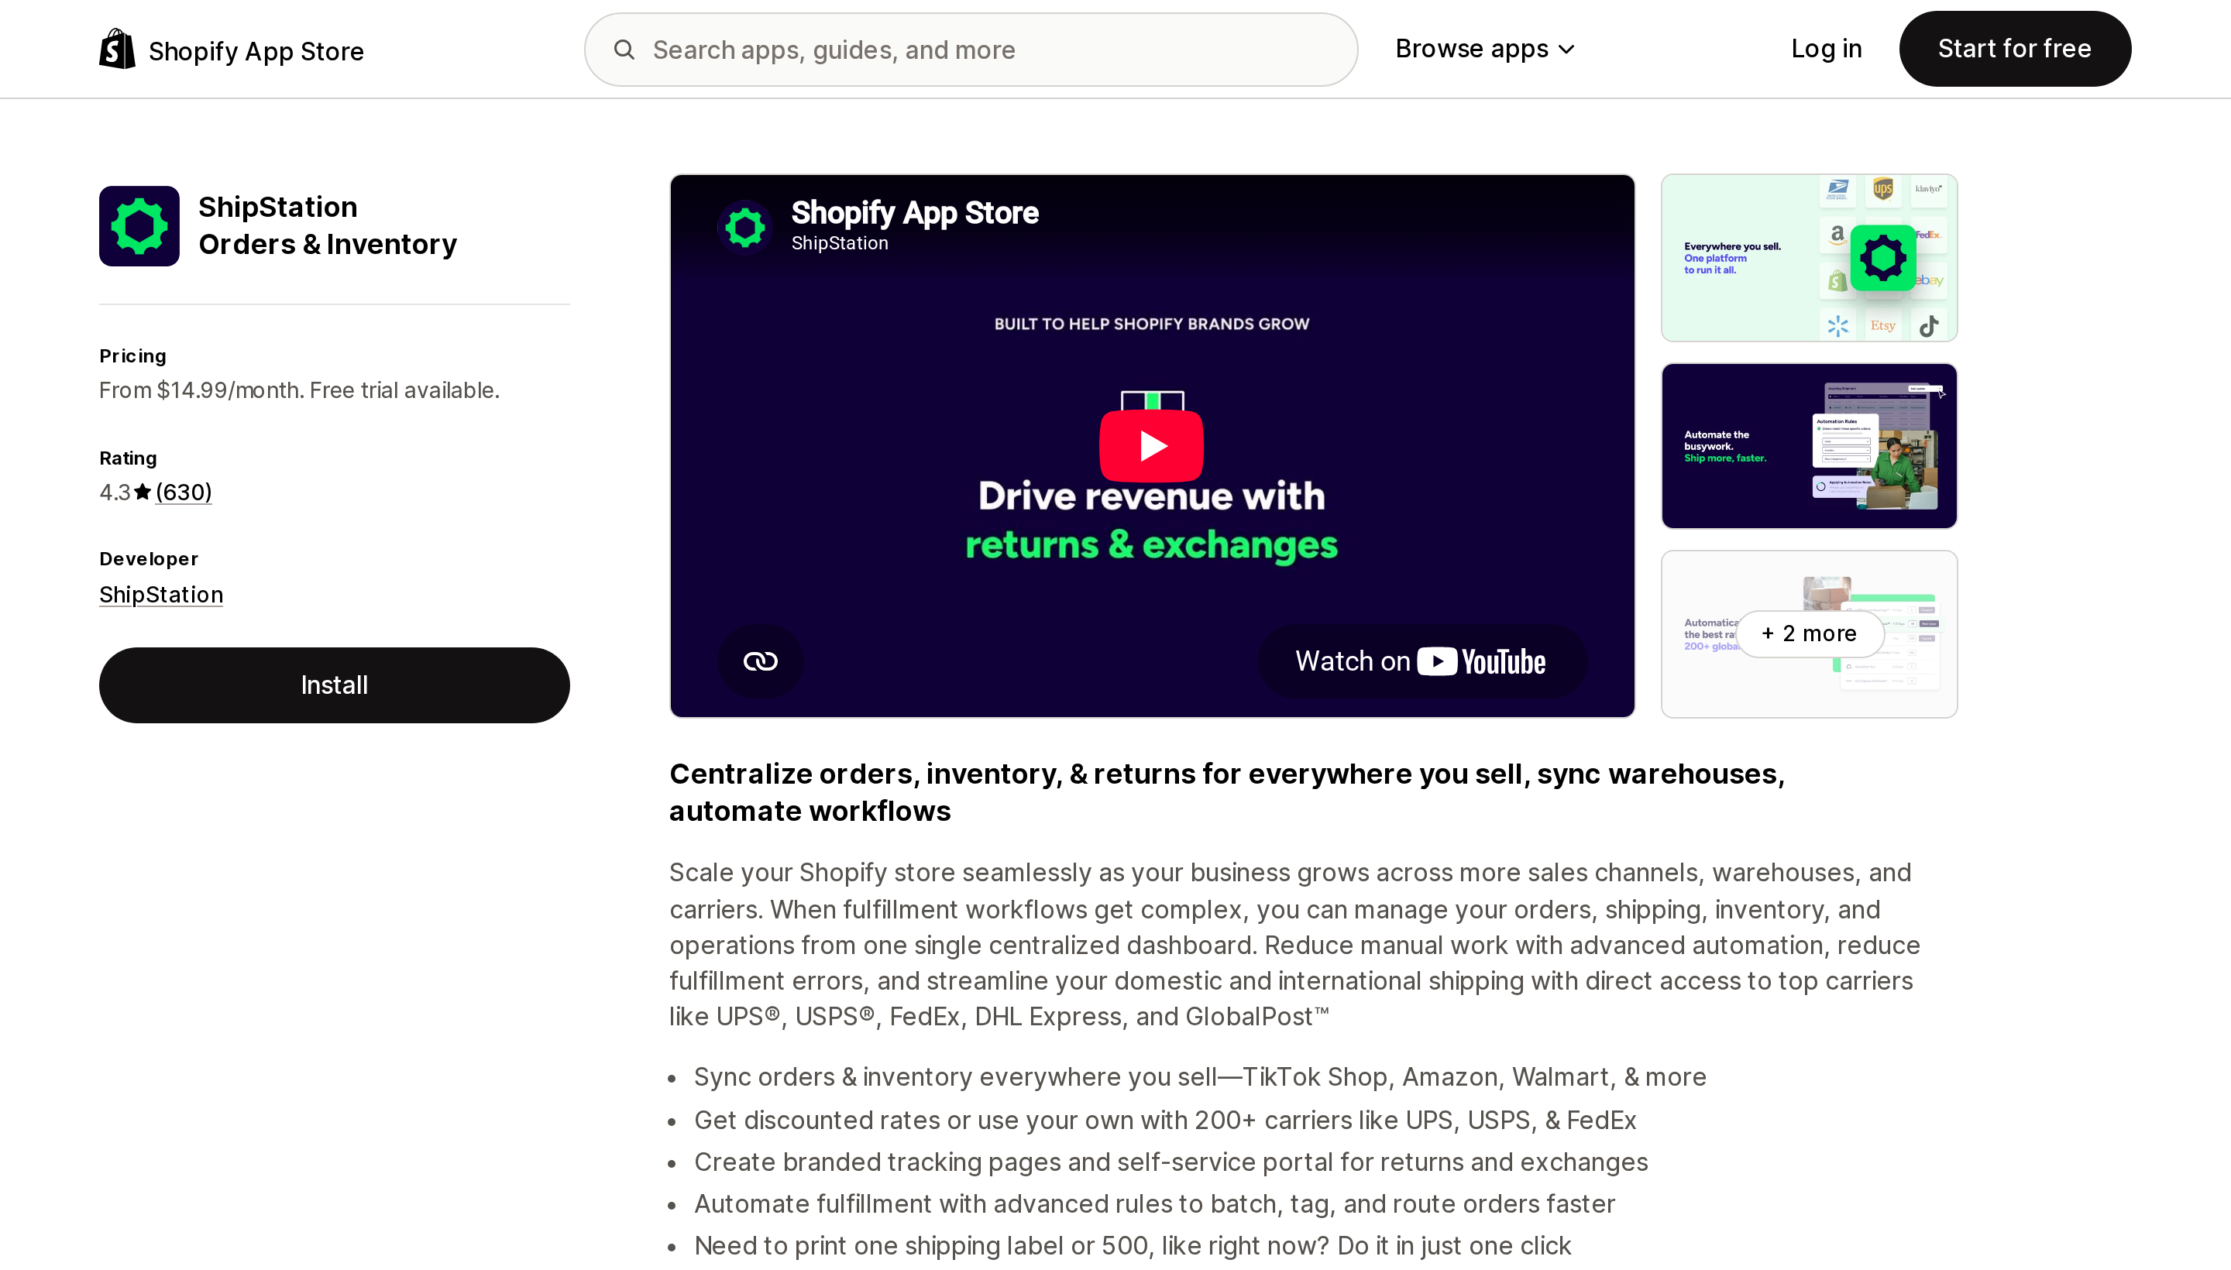Click the bullet 'Need to print one shipping label'
2231x1270 pixels.
click(1133, 1247)
